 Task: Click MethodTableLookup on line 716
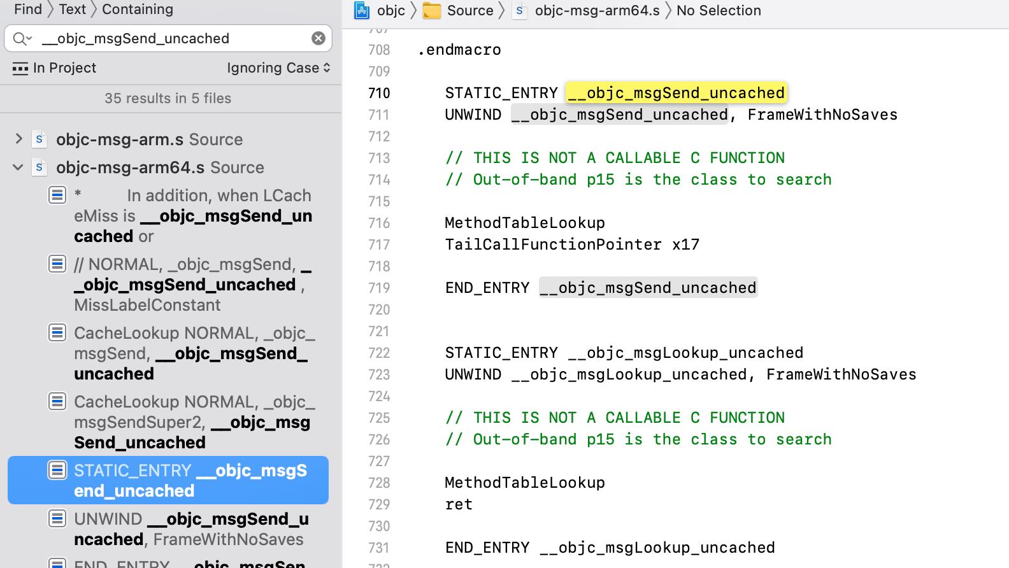pos(525,223)
